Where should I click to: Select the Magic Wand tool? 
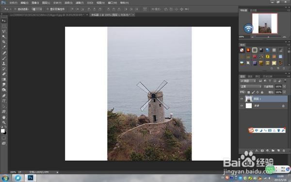pos(4,36)
